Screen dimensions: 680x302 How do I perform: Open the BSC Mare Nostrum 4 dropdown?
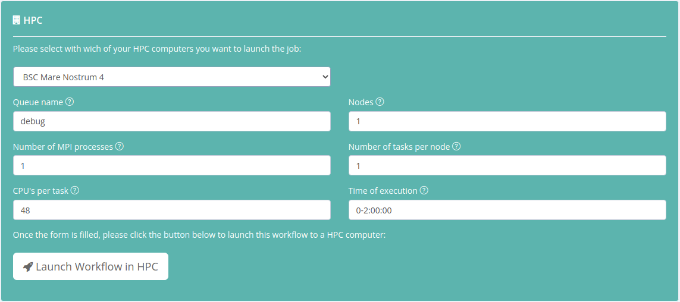[171, 77]
